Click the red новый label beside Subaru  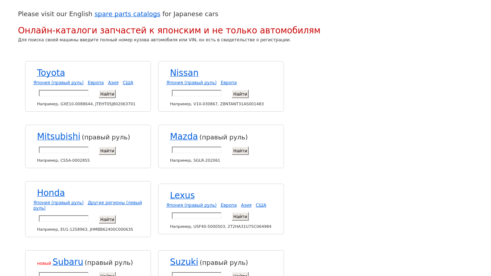pyautogui.click(x=44, y=263)
